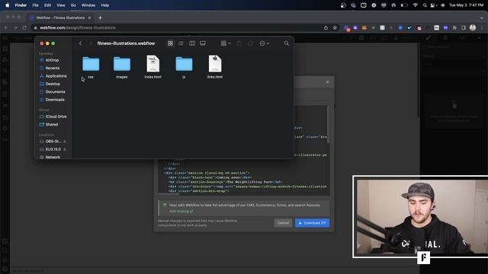Eject the OBS disk image

[x=65, y=142]
